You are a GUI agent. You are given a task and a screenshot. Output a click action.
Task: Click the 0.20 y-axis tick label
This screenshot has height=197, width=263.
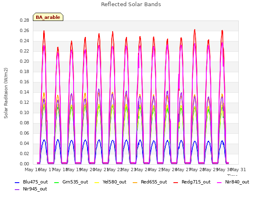[25, 61]
